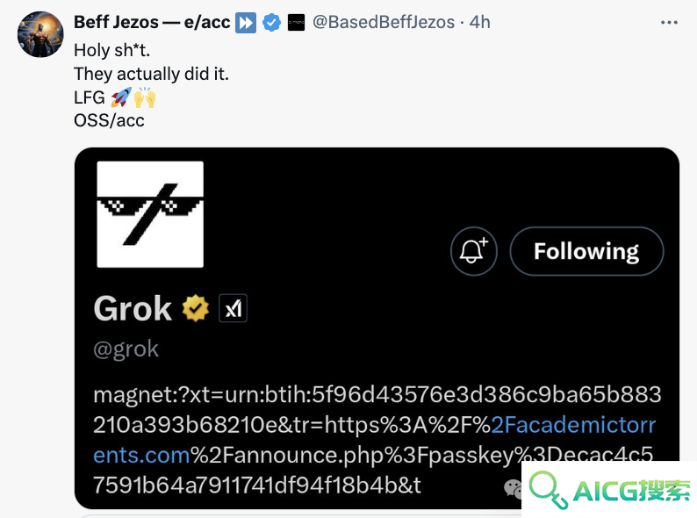Click the rocket emoji in the tweet
Image resolution: width=697 pixels, height=518 pixels.
click(x=121, y=97)
